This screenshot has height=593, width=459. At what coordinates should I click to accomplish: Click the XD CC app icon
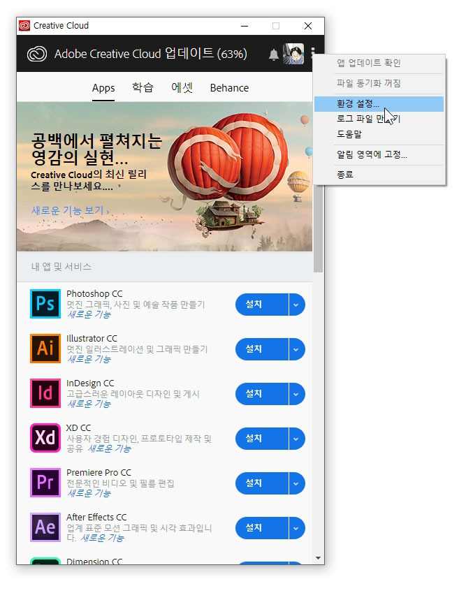(x=45, y=437)
